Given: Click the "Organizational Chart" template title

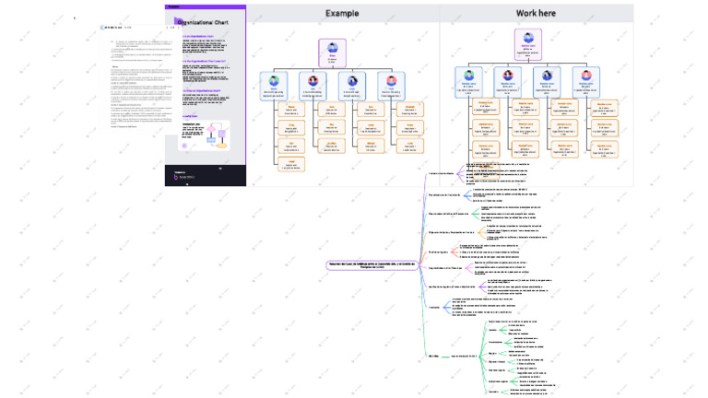Looking at the screenshot, I should tap(203, 22).
